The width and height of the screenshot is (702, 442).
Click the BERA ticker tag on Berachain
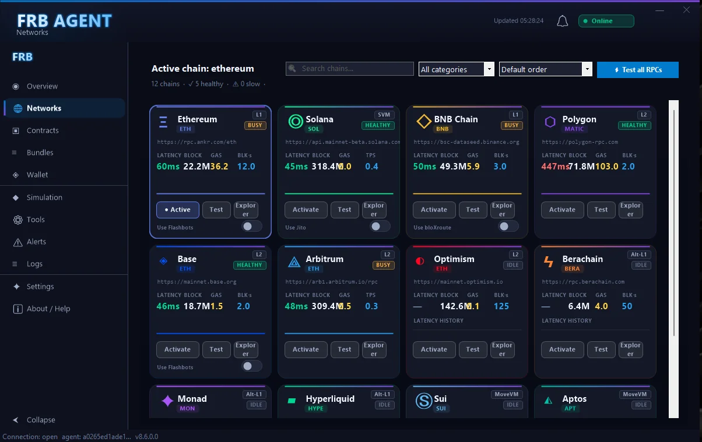click(572, 269)
